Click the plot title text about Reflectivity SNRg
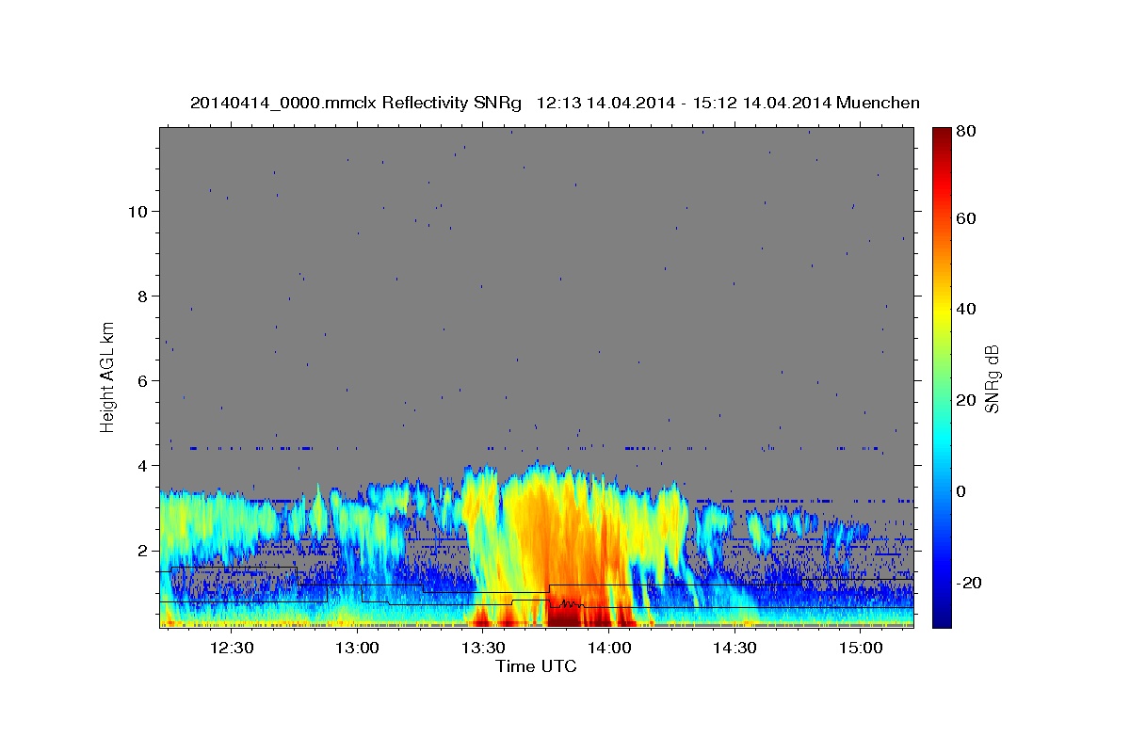The height and width of the screenshot is (753, 1130). 555,103
